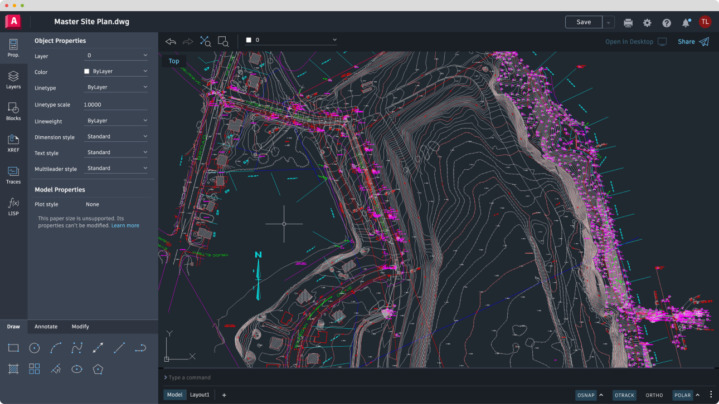Select the Polygon tool
719x404 pixels.
tap(98, 368)
